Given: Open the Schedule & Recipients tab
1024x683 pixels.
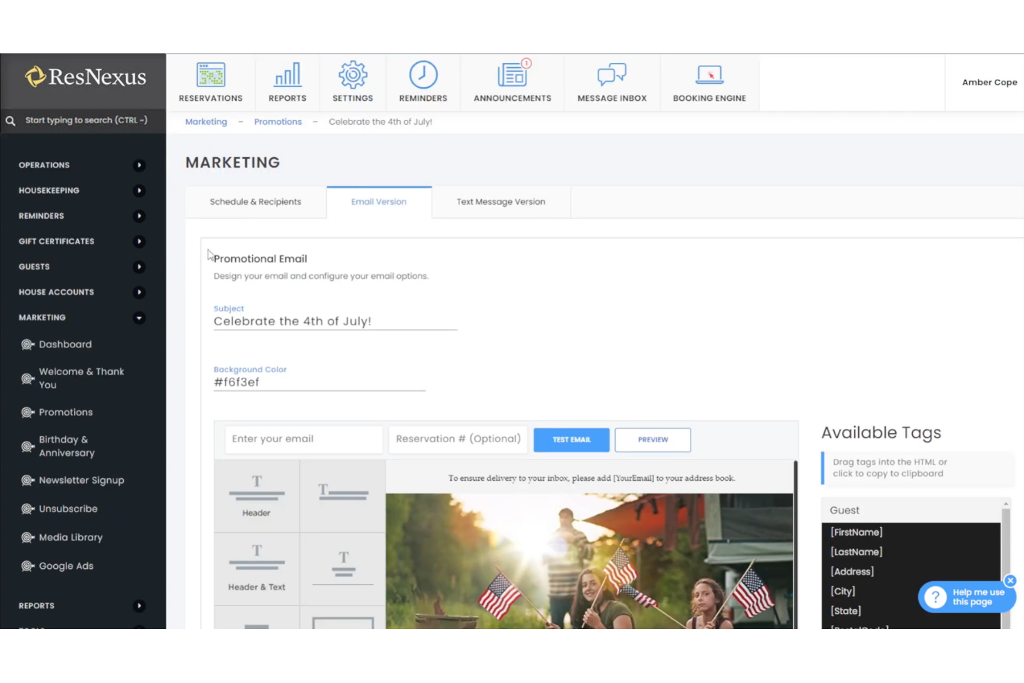Looking at the screenshot, I should coord(255,201).
